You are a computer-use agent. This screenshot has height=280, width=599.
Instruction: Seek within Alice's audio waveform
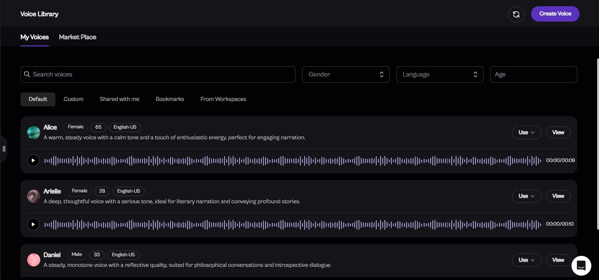coord(293,160)
